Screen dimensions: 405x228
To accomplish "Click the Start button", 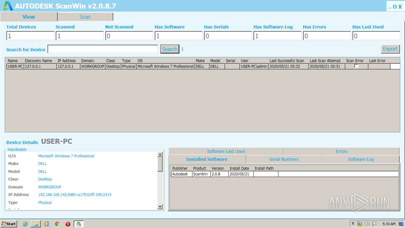I will (9, 224).
